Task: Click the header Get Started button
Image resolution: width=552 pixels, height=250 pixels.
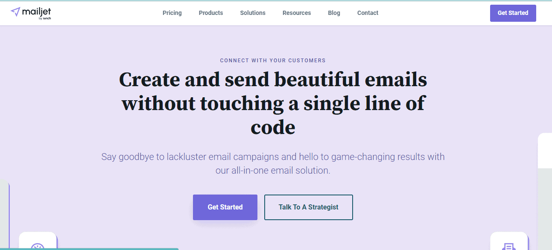Action: 513,13
